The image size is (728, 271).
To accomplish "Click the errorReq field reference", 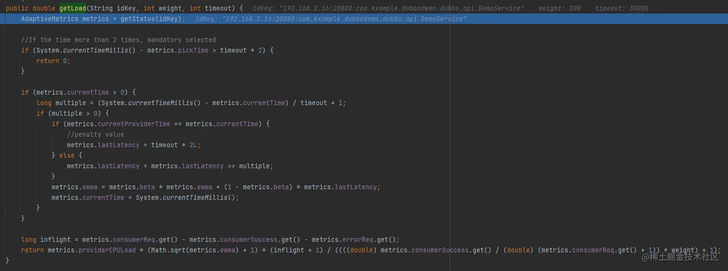I will click(357, 240).
